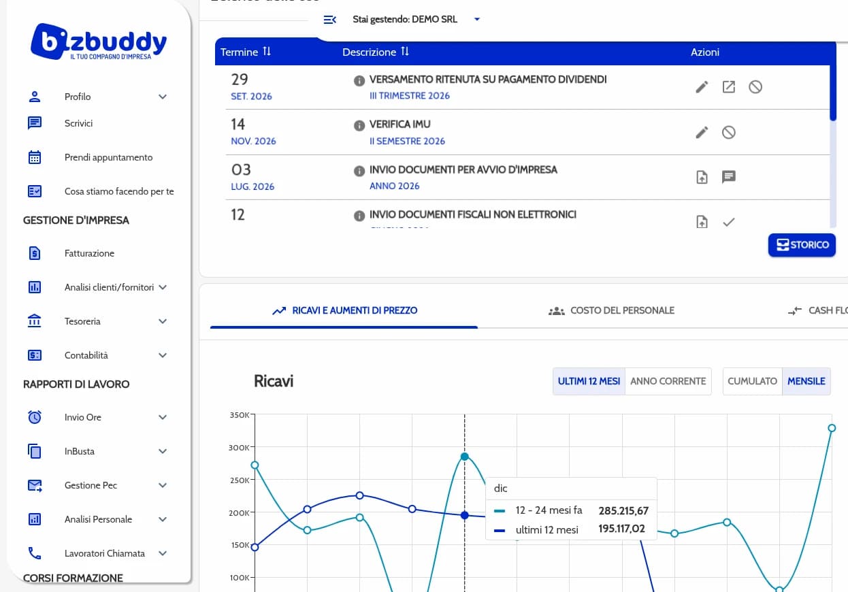Expand the Contabilità chevron

pyautogui.click(x=163, y=355)
